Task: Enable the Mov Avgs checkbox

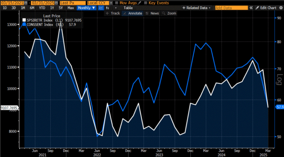Action: coord(117,3)
